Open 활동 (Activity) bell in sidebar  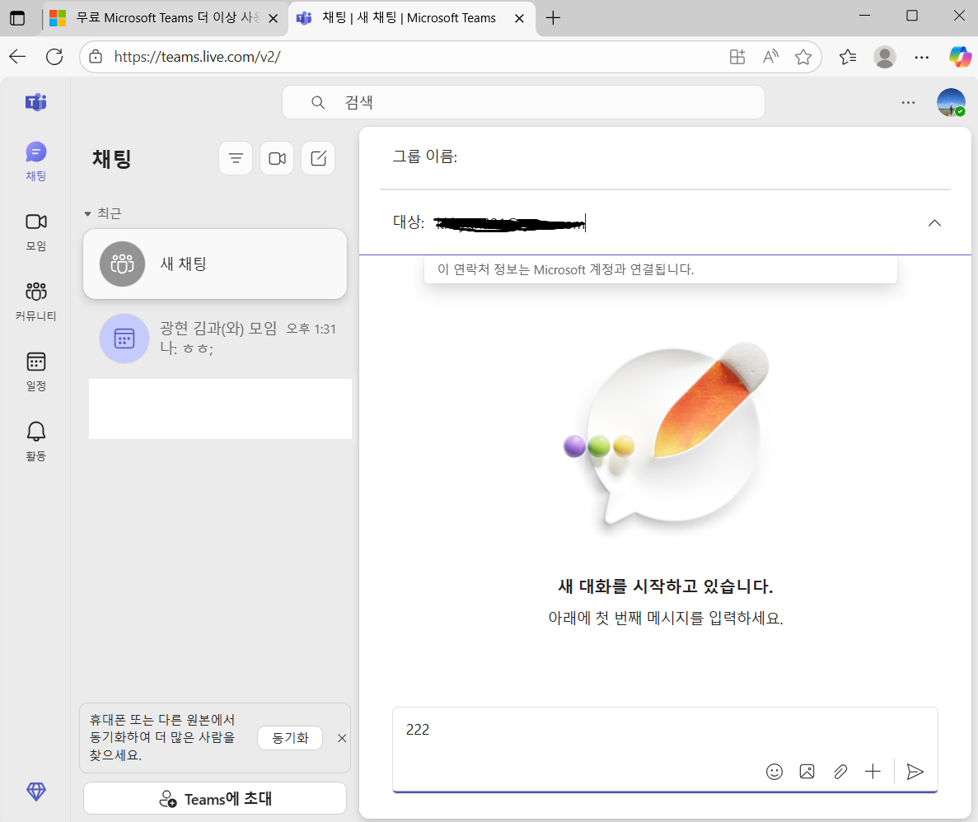[x=35, y=441]
